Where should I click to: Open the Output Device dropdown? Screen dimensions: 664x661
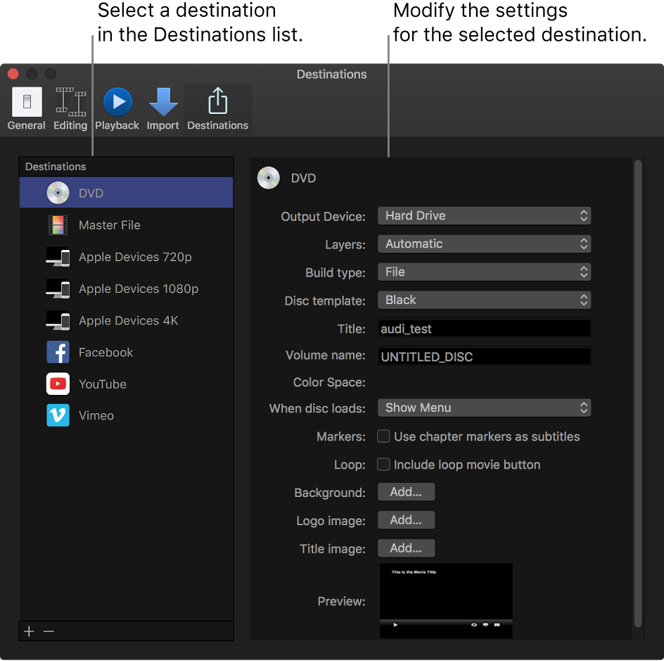484,215
